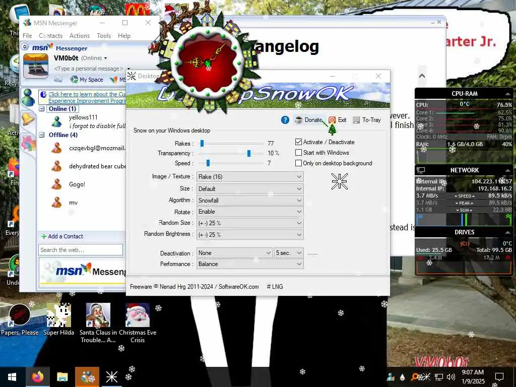Open the Tools menu in MSN Messenger

(x=104, y=36)
